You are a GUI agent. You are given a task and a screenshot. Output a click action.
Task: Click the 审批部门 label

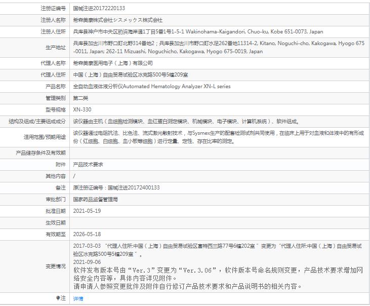[56, 200]
